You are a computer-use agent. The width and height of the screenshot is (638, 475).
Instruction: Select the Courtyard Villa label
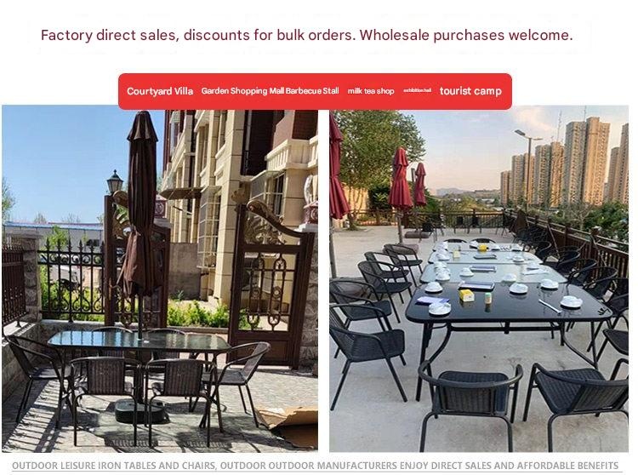(160, 91)
